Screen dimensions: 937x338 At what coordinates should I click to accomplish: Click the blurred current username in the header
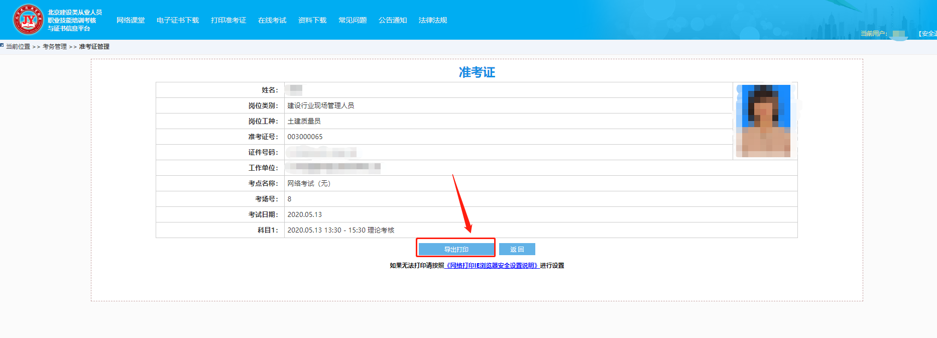pos(899,34)
